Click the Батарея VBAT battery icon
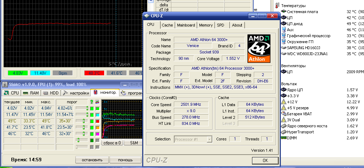The height and width of the screenshot is (168, 364). (x=284, y=114)
